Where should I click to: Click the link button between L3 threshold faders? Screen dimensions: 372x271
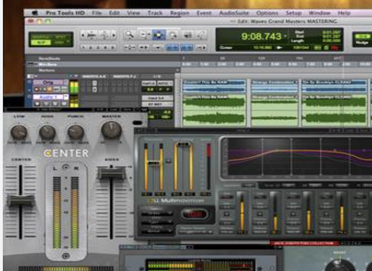point(168,161)
